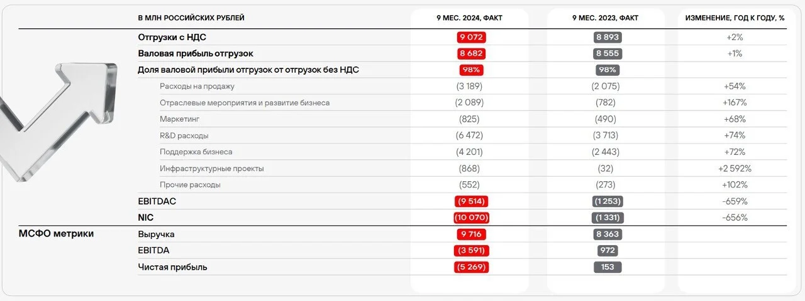Select the 'Валовая прибыль отгрузок' row label
Screen dimensions: 805x301
[x=196, y=54]
